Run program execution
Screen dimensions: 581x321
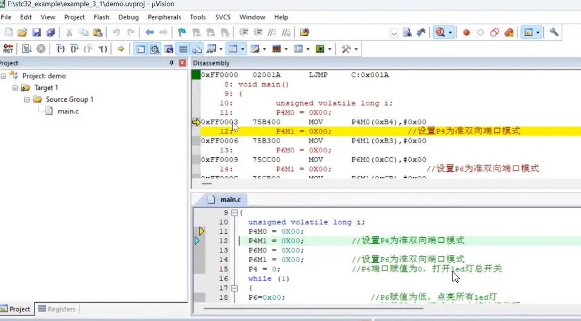pyautogui.click(x=27, y=49)
